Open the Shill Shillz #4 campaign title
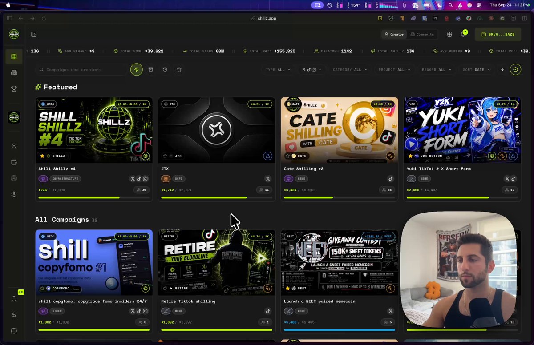The height and width of the screenshot is (345, 534). 57,169
